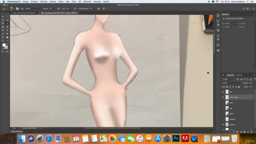Open Safari from the Dock
Screen dimensions: 256x144
click(49, 139)
